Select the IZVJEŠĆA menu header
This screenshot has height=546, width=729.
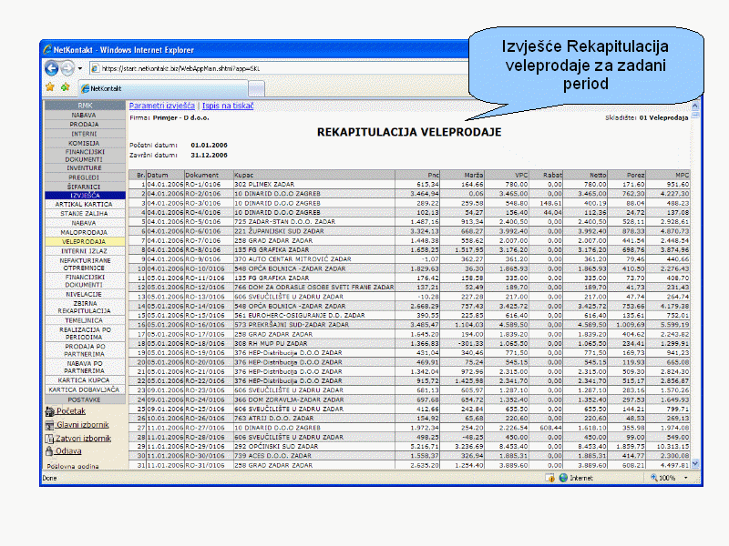click(85, 196)
